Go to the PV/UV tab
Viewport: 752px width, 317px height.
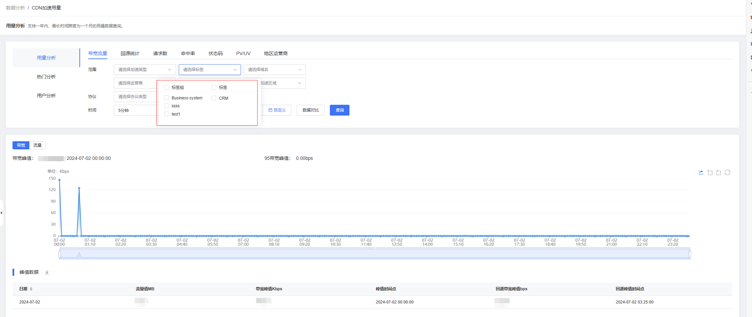coord(243,53)
